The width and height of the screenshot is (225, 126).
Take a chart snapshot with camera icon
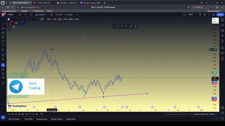[214, 15]
